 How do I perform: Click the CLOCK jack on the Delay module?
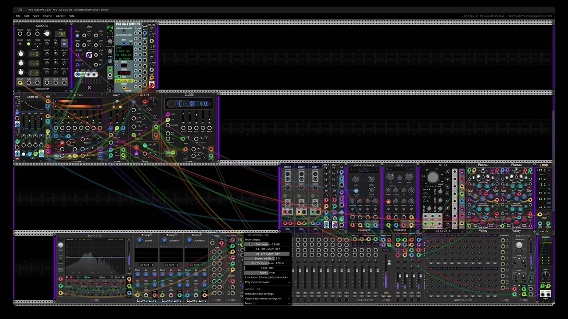pyautogui.click(x=388, y=202)
